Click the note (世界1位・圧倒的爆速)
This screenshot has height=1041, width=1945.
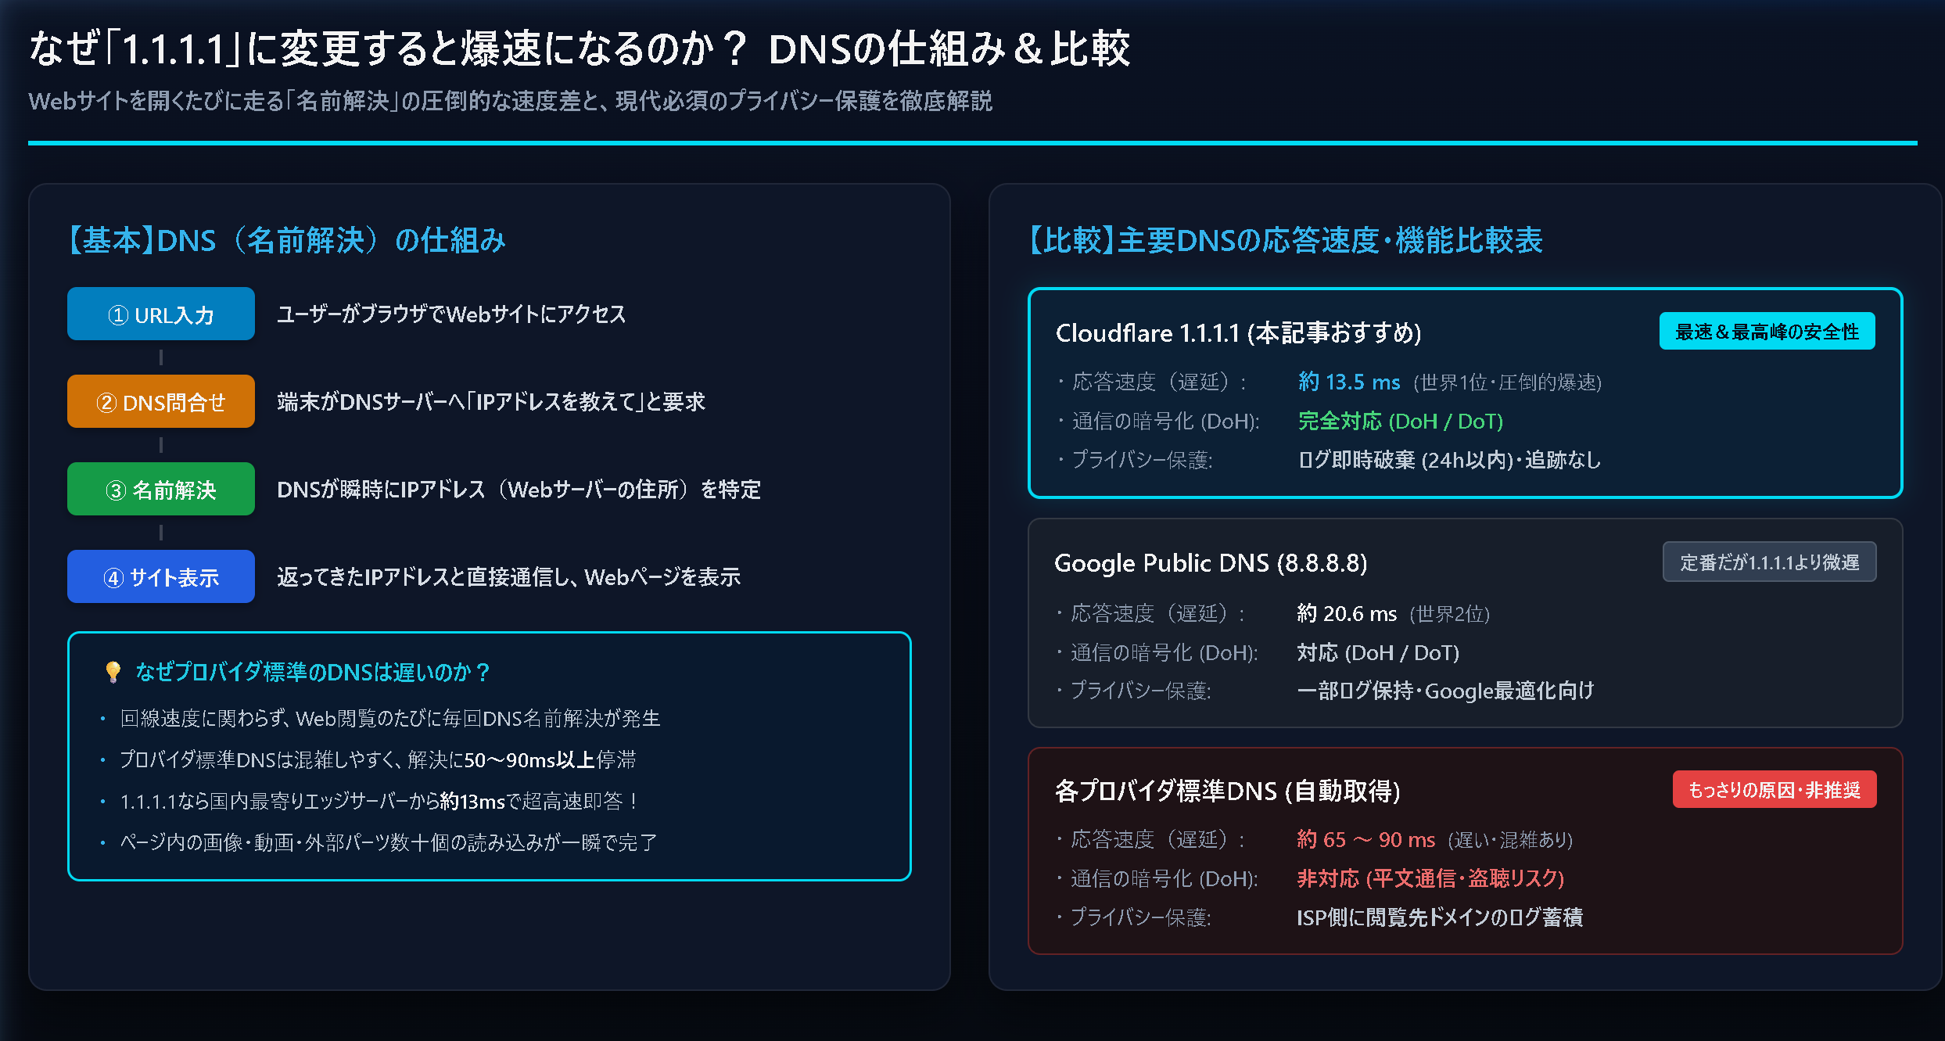coord(1507,382)
